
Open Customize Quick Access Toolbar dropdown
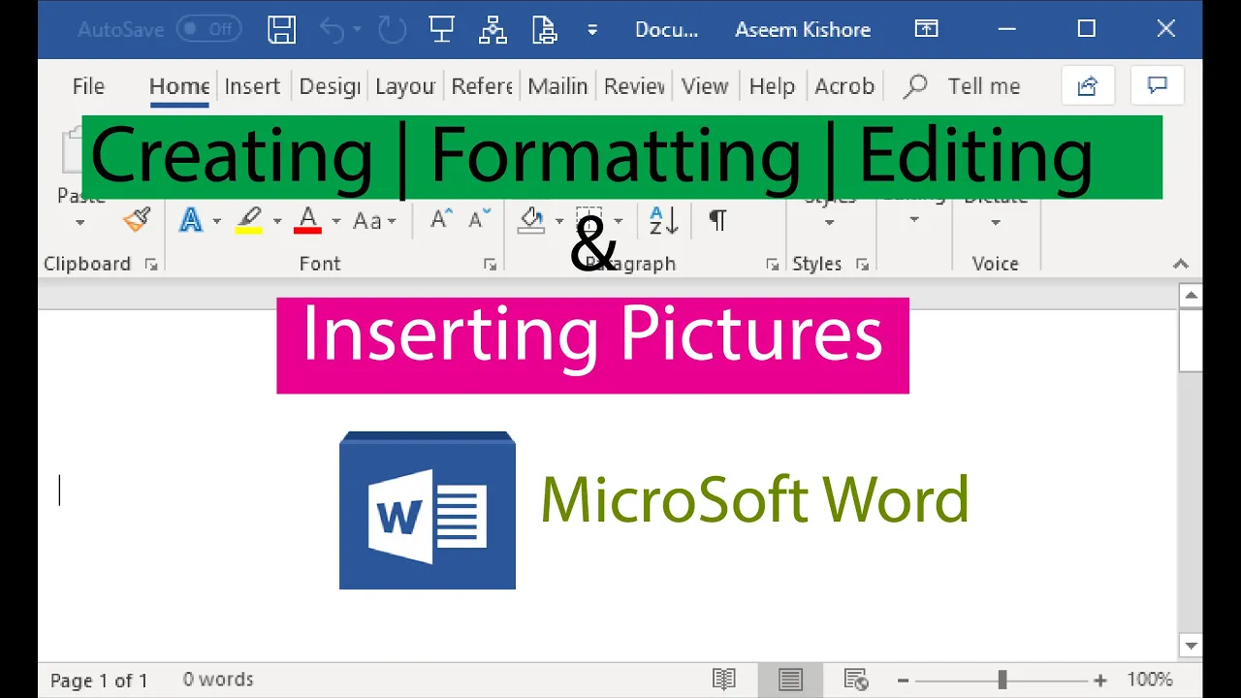(592, 30)
